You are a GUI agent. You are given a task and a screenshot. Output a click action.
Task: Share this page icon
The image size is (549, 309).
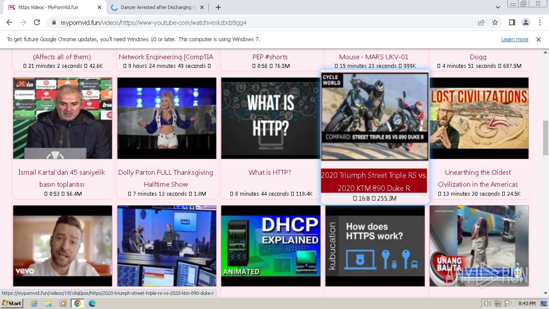[x=481, y=23]
